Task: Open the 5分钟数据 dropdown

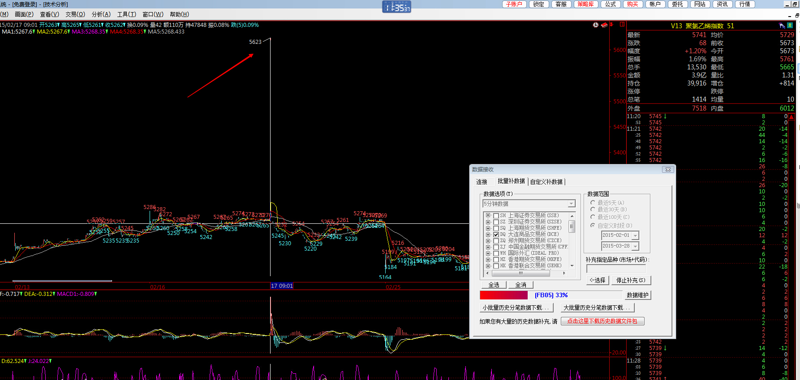Action: (x=572, y=204)
